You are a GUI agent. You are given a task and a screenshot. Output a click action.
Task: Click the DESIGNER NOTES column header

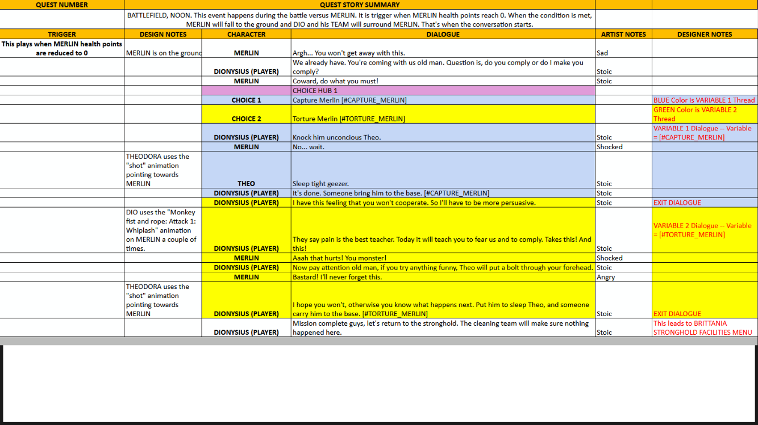pyautogui.click(x=705, y=34)
